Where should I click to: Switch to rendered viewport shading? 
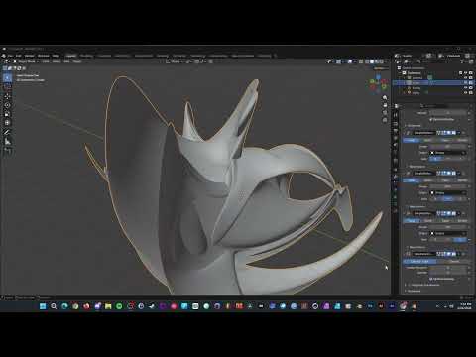[x=381, y=61]
